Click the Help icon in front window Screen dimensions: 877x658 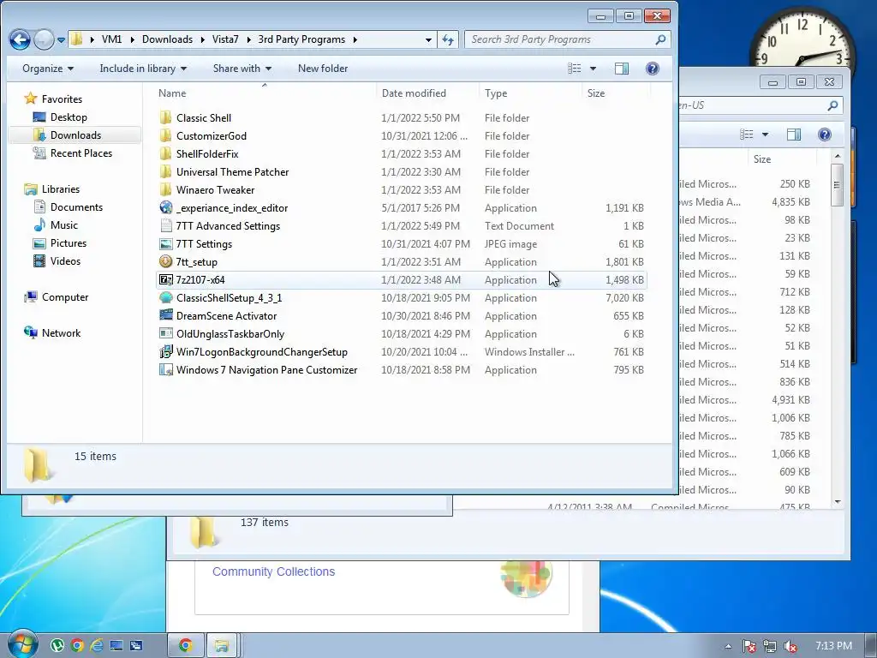pos(652,69)
